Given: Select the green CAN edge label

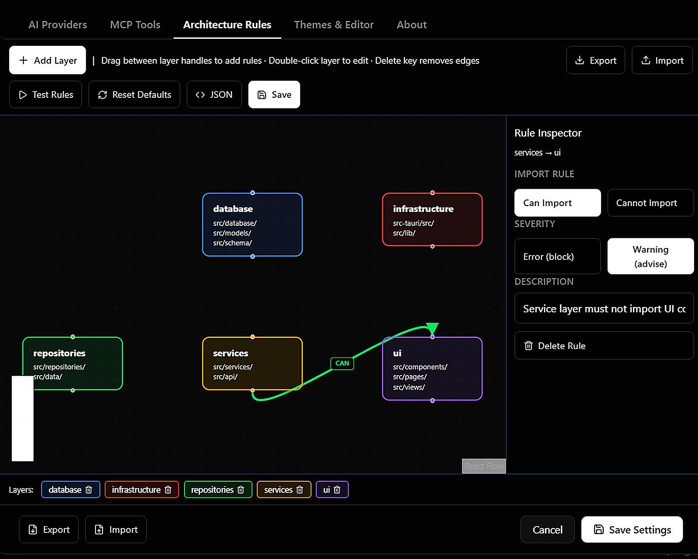Looking at the screenshot, I should point(342,363).
